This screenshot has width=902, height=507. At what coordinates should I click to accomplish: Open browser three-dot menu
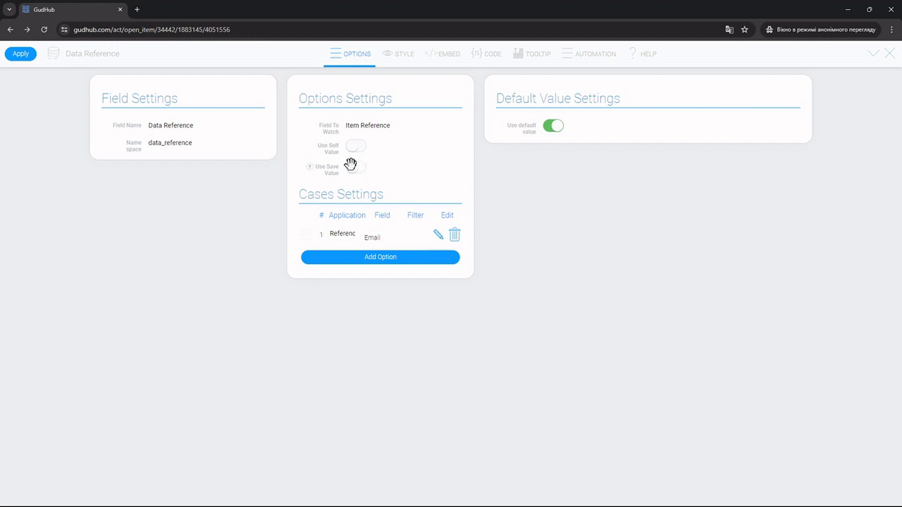click(x=891, y=29)
